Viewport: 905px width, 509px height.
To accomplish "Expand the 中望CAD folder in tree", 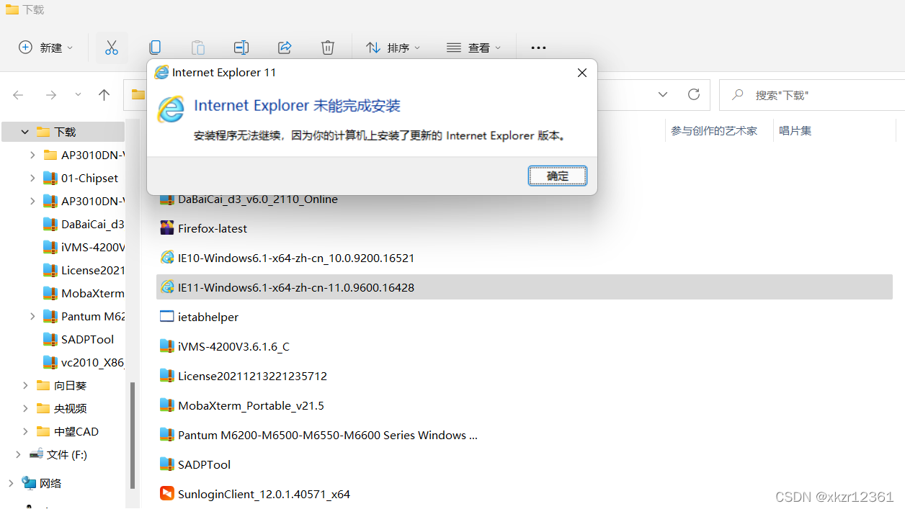I will click(x=25, y=431).
